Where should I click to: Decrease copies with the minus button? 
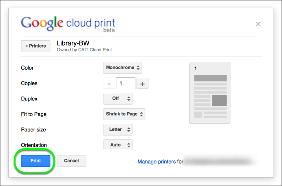tap(109, 83)
